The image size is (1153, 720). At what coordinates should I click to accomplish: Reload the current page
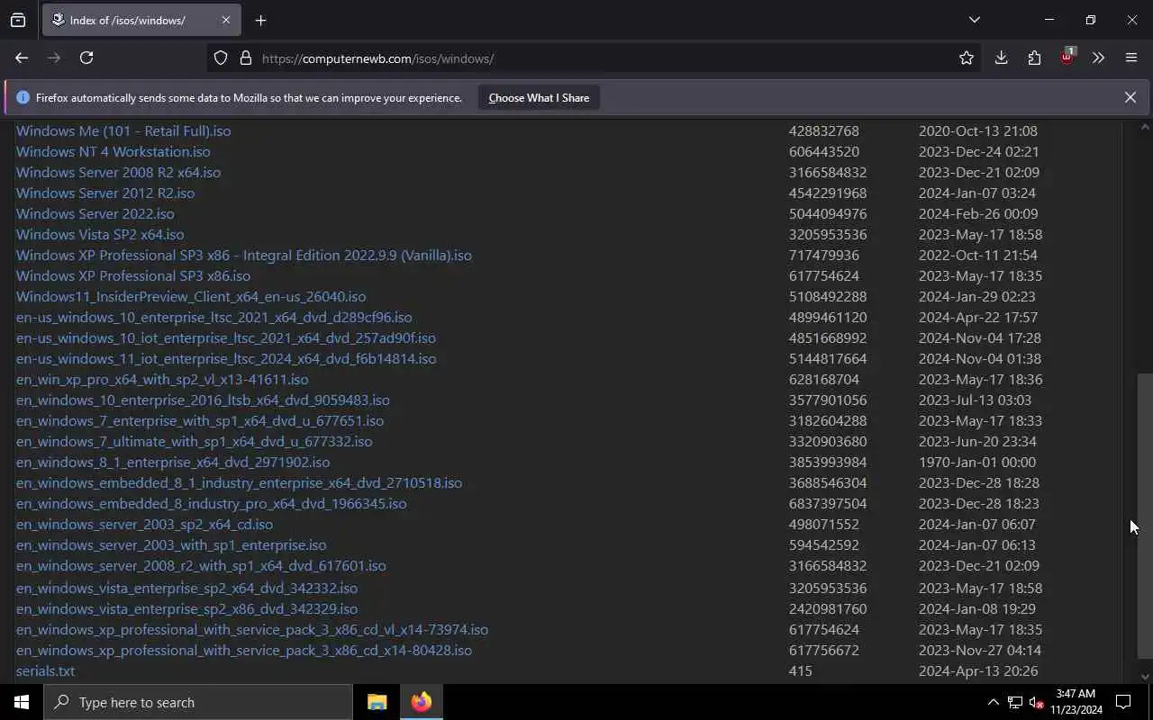point(86,58)
